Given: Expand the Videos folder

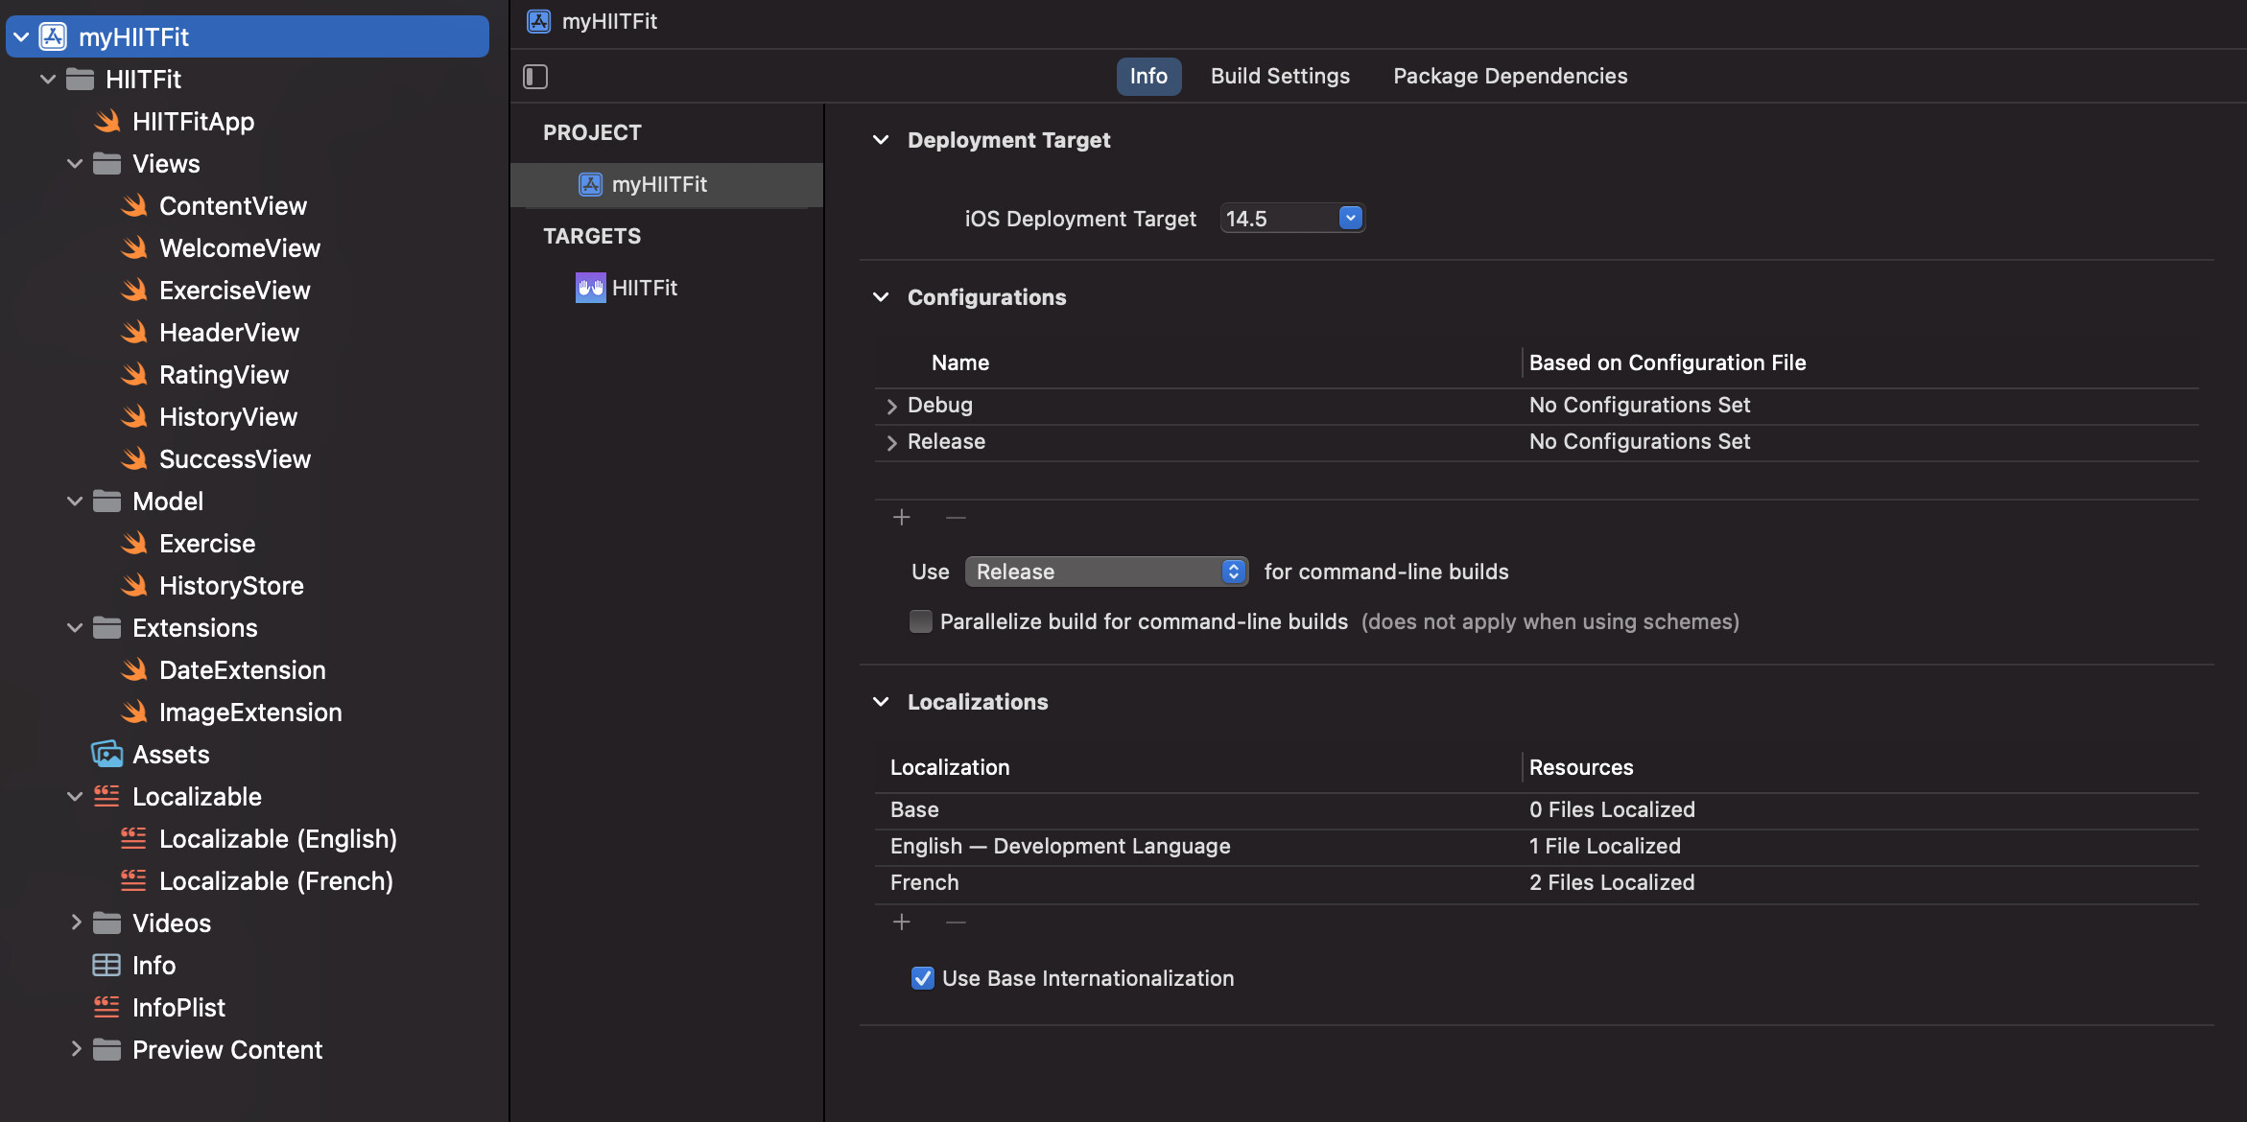Looking at the screenshot, I should pyautogui.click(x=76, y=923).
